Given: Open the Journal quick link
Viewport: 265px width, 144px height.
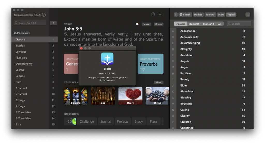Looking at the screenshot, I should pyautogui.click(x=106, y=121).
